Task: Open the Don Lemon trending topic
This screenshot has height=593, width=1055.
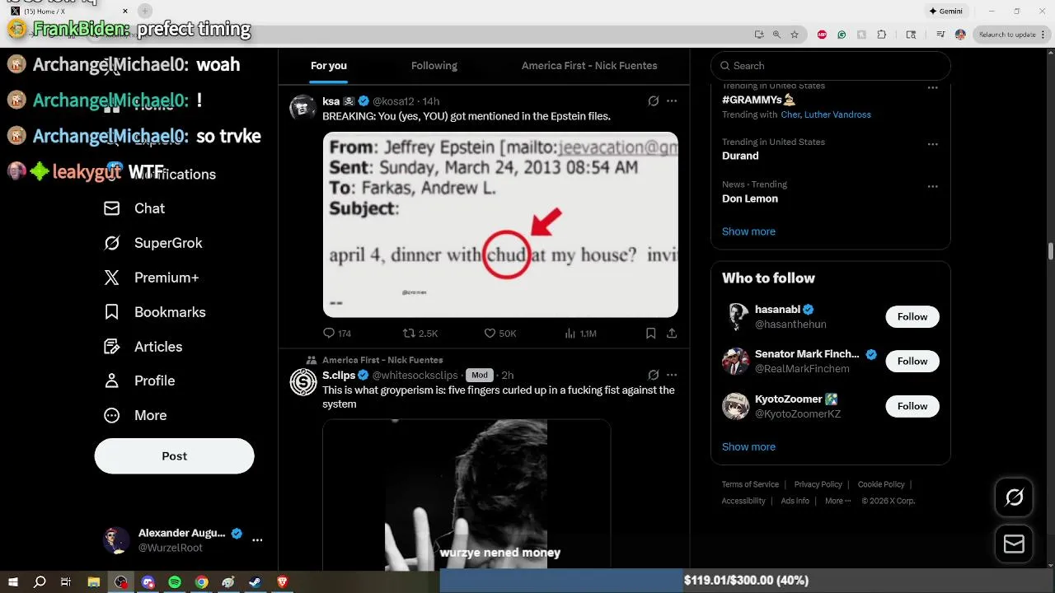Action: [750, 198]
